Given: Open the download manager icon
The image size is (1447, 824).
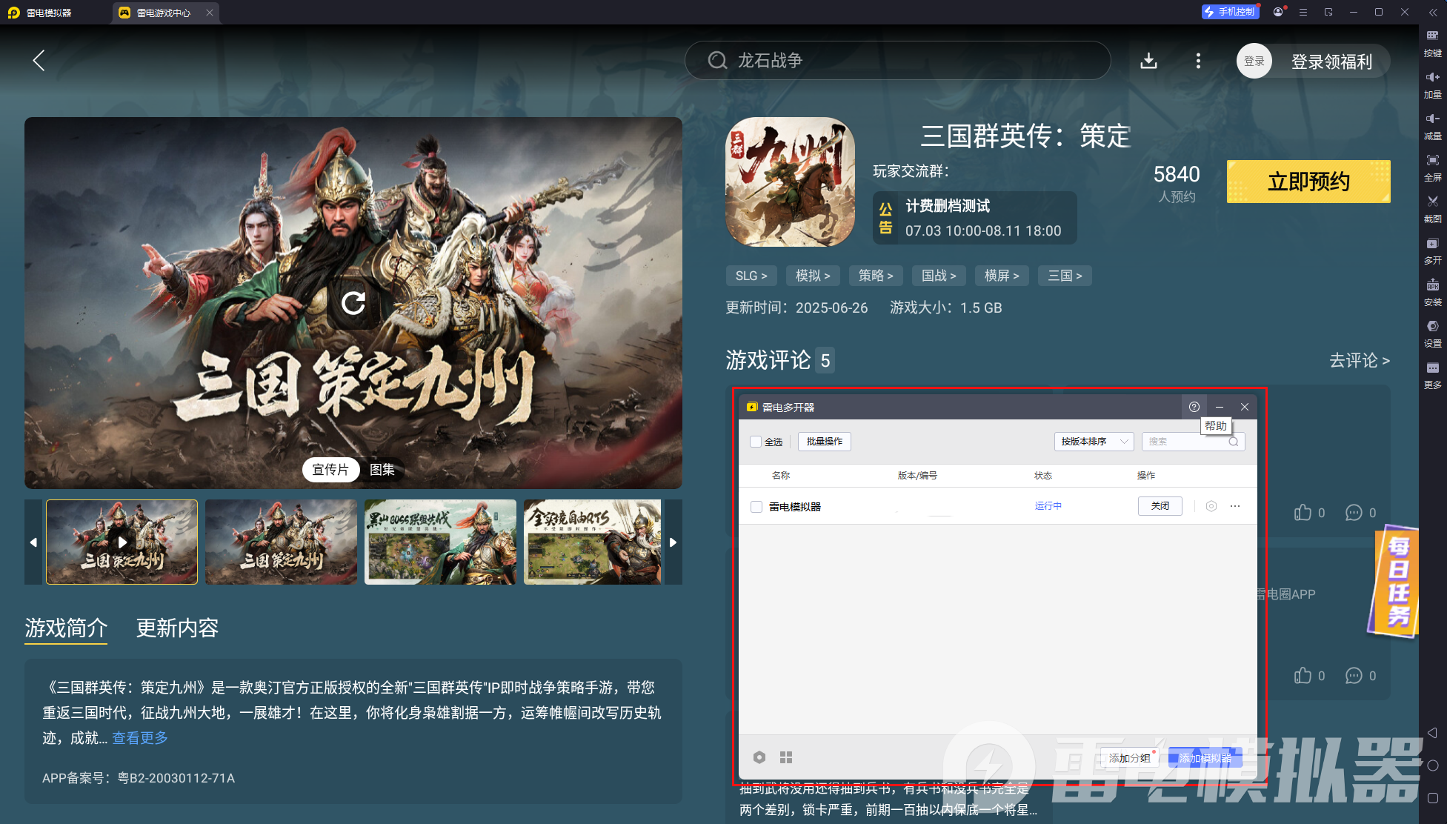Looking at the screenshot, I should tap(1148, 61).
